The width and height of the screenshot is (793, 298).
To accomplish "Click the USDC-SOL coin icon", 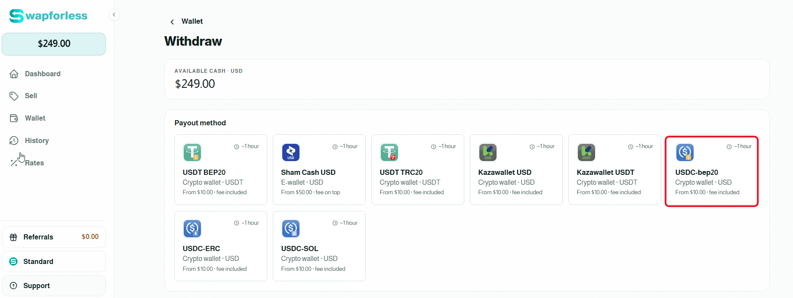I will [291, 229].
